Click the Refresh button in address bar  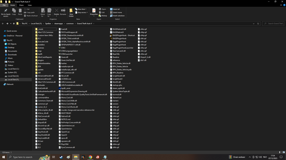click(x=258, y=24)
